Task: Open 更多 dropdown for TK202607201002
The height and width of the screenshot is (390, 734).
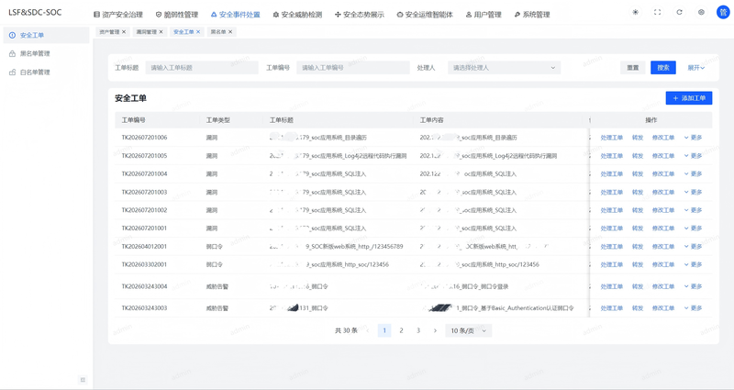Action: click(x=694, y=210)
